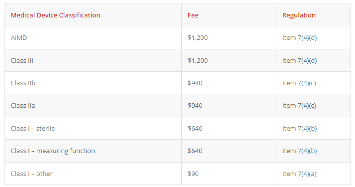Click the $1,200 fee for AIMD
This screenshot has height=187, width=355.
pos(198,37)
